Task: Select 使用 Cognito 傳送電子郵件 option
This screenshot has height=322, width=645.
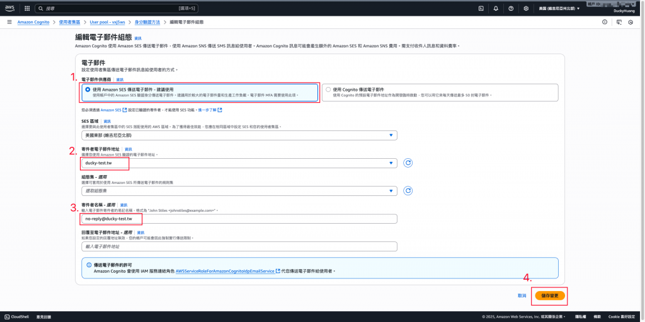Action: [x=441, y=92]
